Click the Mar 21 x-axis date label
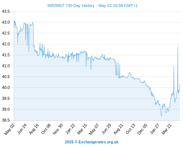 coord(167,129)
